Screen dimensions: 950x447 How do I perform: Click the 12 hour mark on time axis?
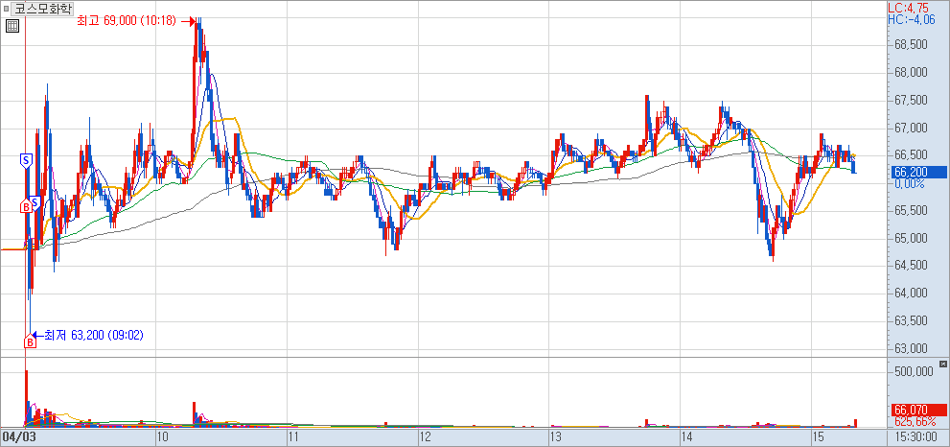click(x=425, y=436)
